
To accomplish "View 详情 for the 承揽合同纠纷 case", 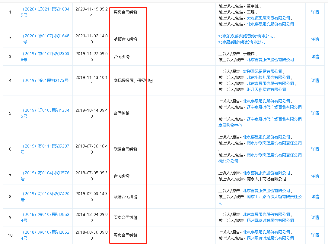I will click(x=315, y=39).
